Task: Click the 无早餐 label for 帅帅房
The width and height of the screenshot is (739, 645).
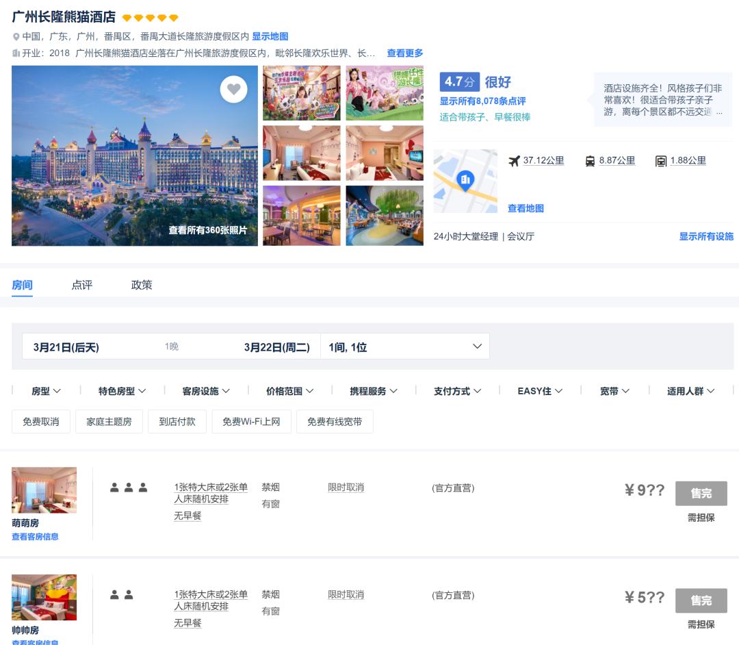Action: (x=187, y=623)
